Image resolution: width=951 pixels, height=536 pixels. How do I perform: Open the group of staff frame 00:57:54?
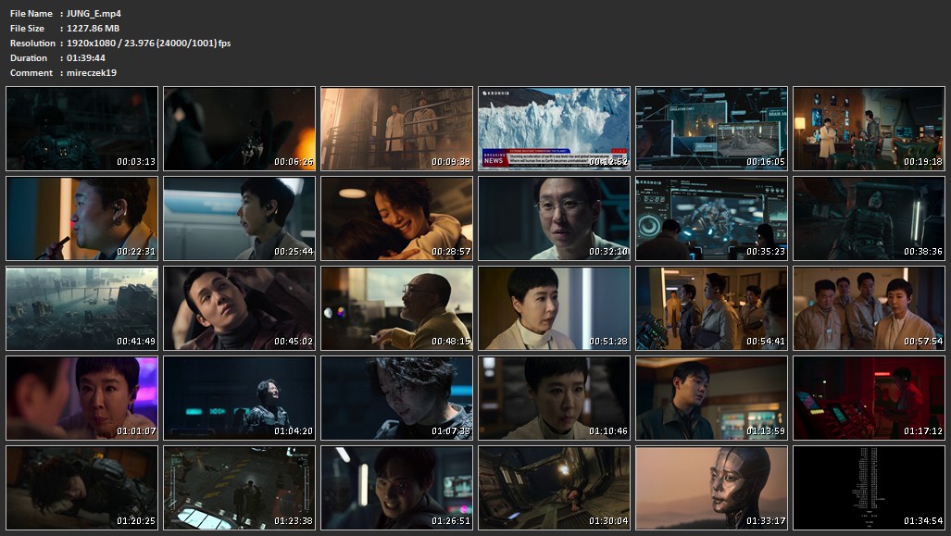click(x=870, y=308)
